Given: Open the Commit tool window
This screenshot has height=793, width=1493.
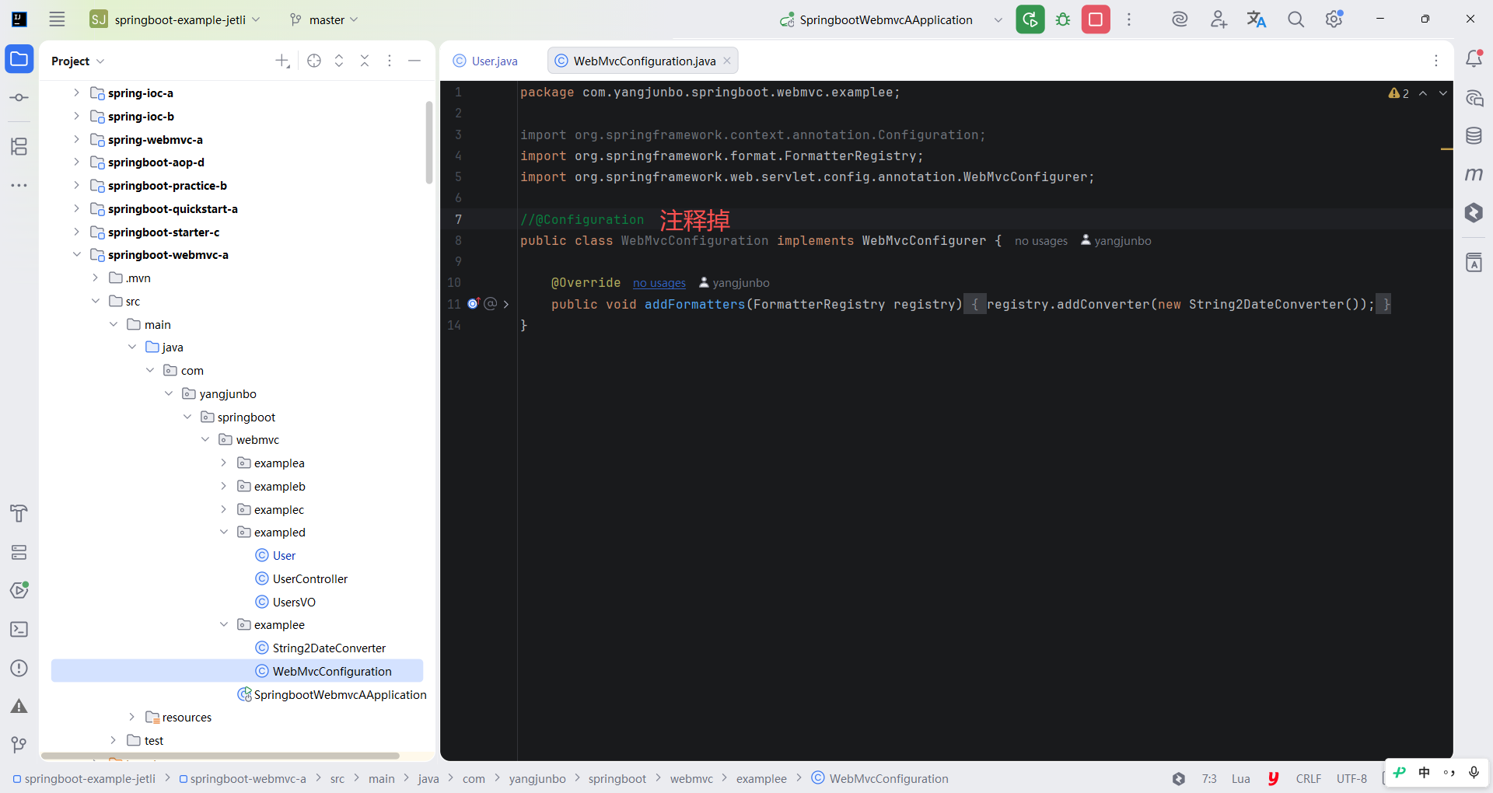Looking at the screenshot, I should coord(19,98).
